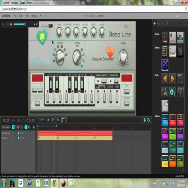Toggle the Accent step button

click(111, 98)
